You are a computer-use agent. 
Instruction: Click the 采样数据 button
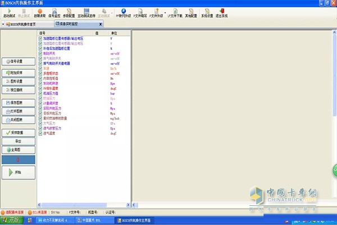19,133
